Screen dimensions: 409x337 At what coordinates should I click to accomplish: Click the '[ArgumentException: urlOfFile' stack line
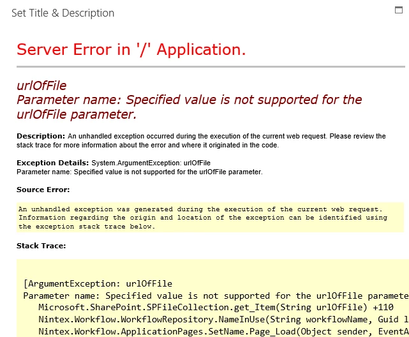[x=98, y=283]
